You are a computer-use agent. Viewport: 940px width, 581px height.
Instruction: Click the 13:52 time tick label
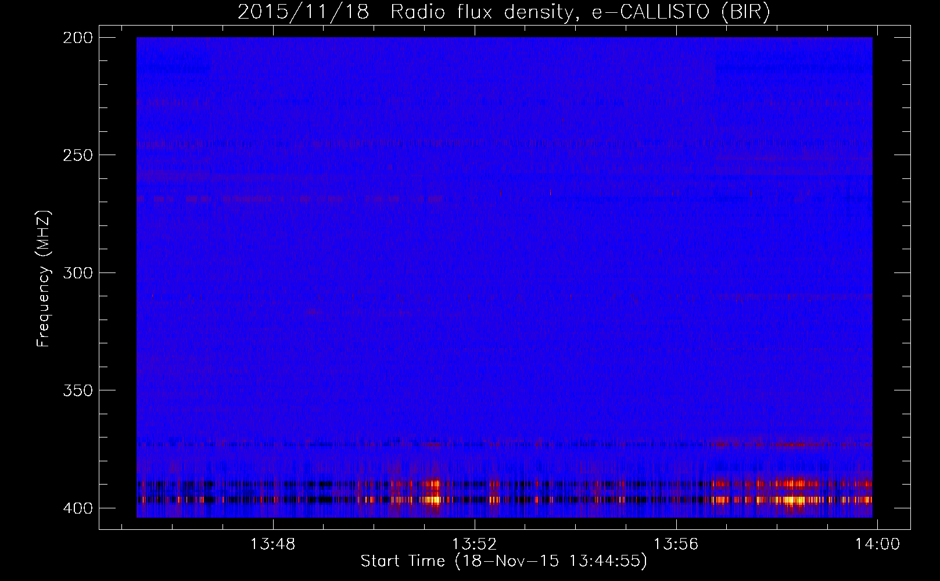pyautogui.click(x=475, y=544)
